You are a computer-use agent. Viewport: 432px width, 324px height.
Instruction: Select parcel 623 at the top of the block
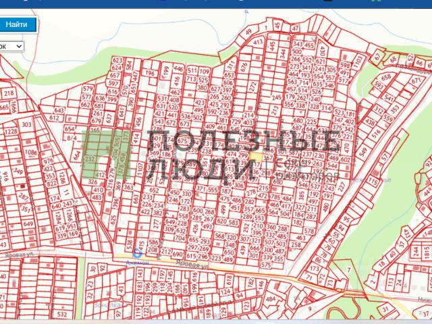[x=117, y=60]
